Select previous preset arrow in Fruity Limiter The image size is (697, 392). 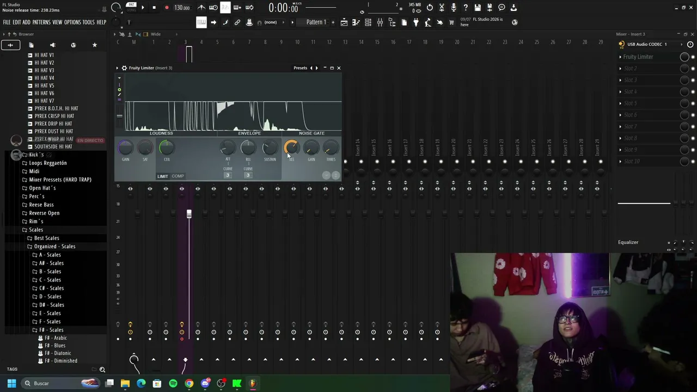[311, 68]
